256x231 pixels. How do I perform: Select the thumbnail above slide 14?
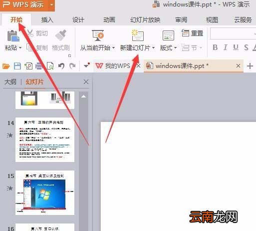coord(45,100)
